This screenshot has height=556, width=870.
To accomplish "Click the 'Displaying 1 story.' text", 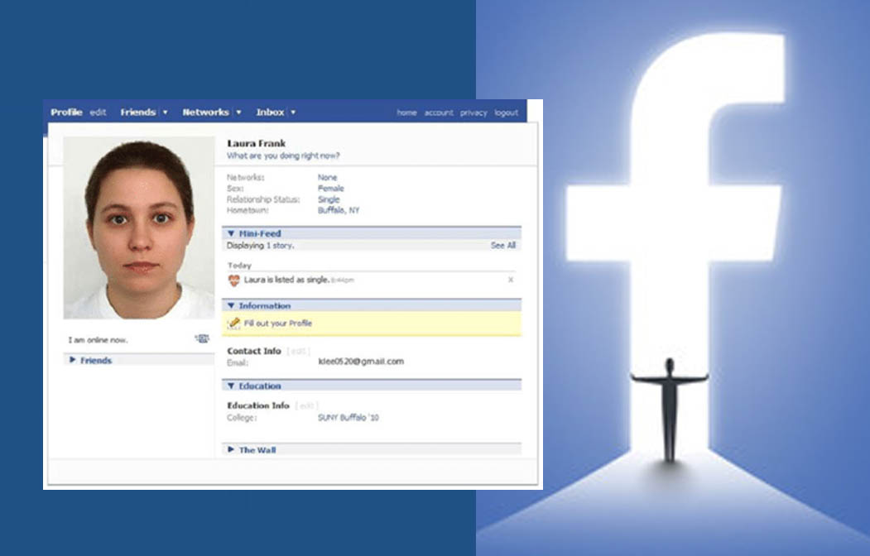I will point(260,245).
